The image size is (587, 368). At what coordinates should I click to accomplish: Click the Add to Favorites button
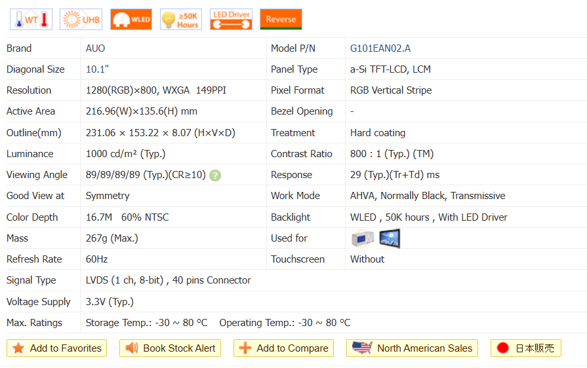pyautogui.click(x=57, y=348)
